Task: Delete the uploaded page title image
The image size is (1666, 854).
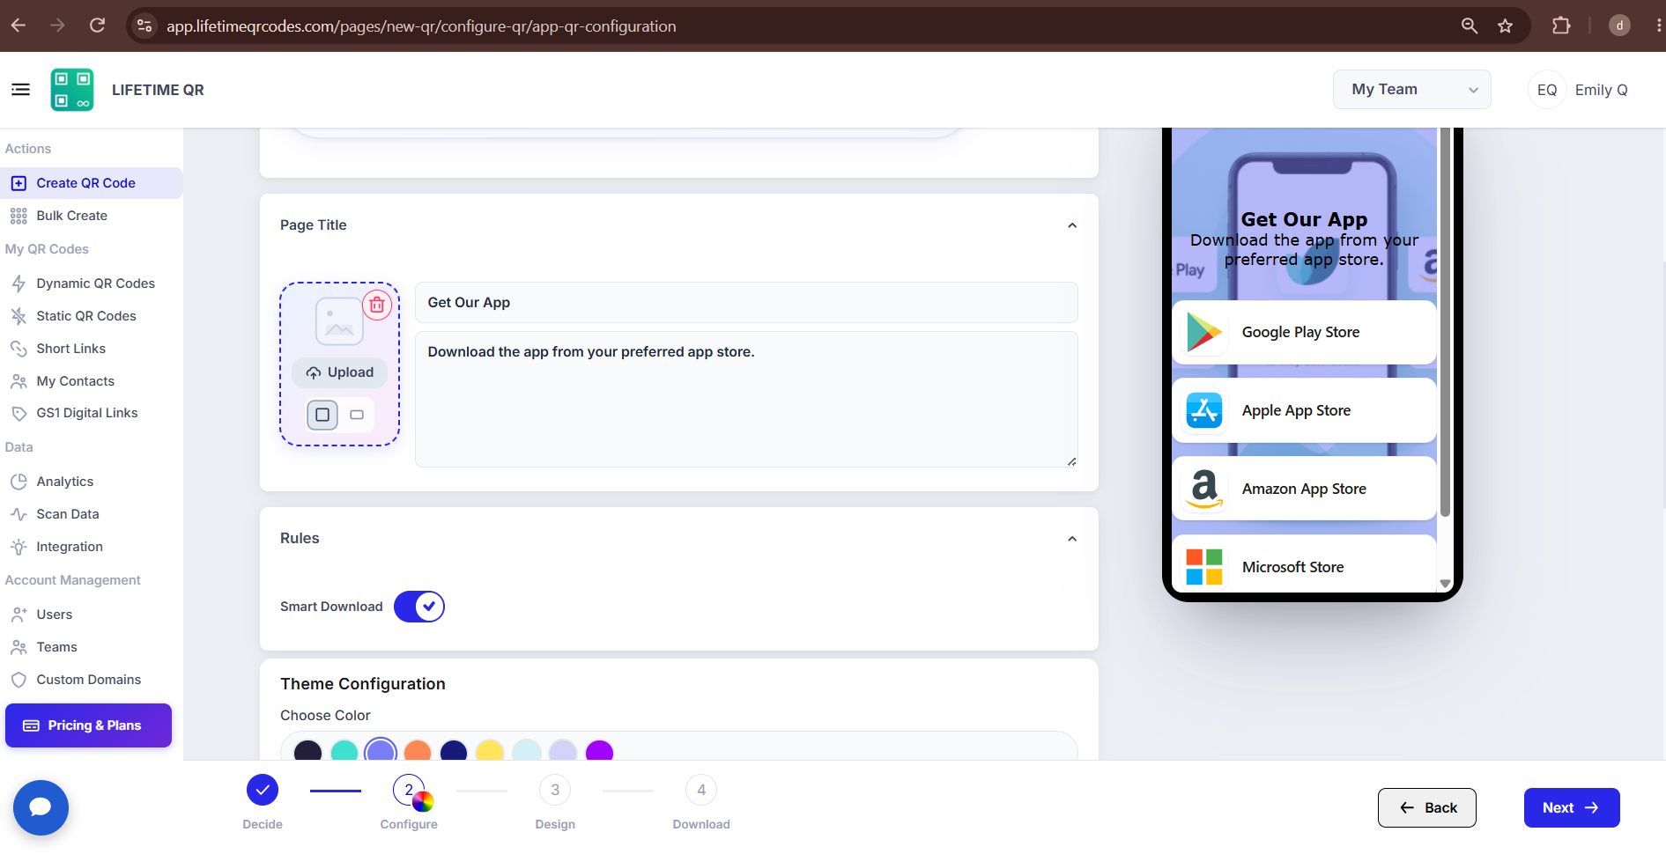Action: 377,306
